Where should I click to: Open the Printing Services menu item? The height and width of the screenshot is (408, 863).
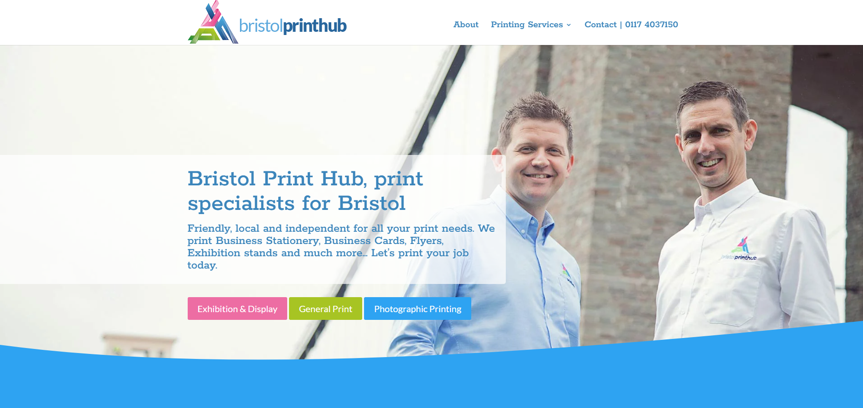527,25
